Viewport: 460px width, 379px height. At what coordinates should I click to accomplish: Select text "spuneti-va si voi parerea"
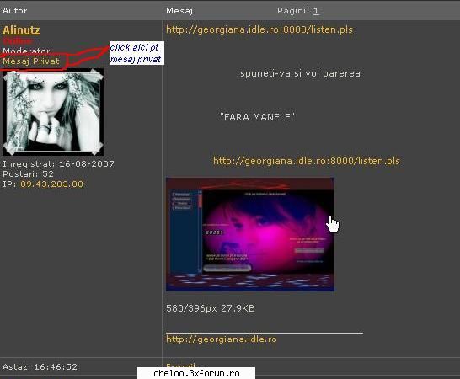point(300,73)
